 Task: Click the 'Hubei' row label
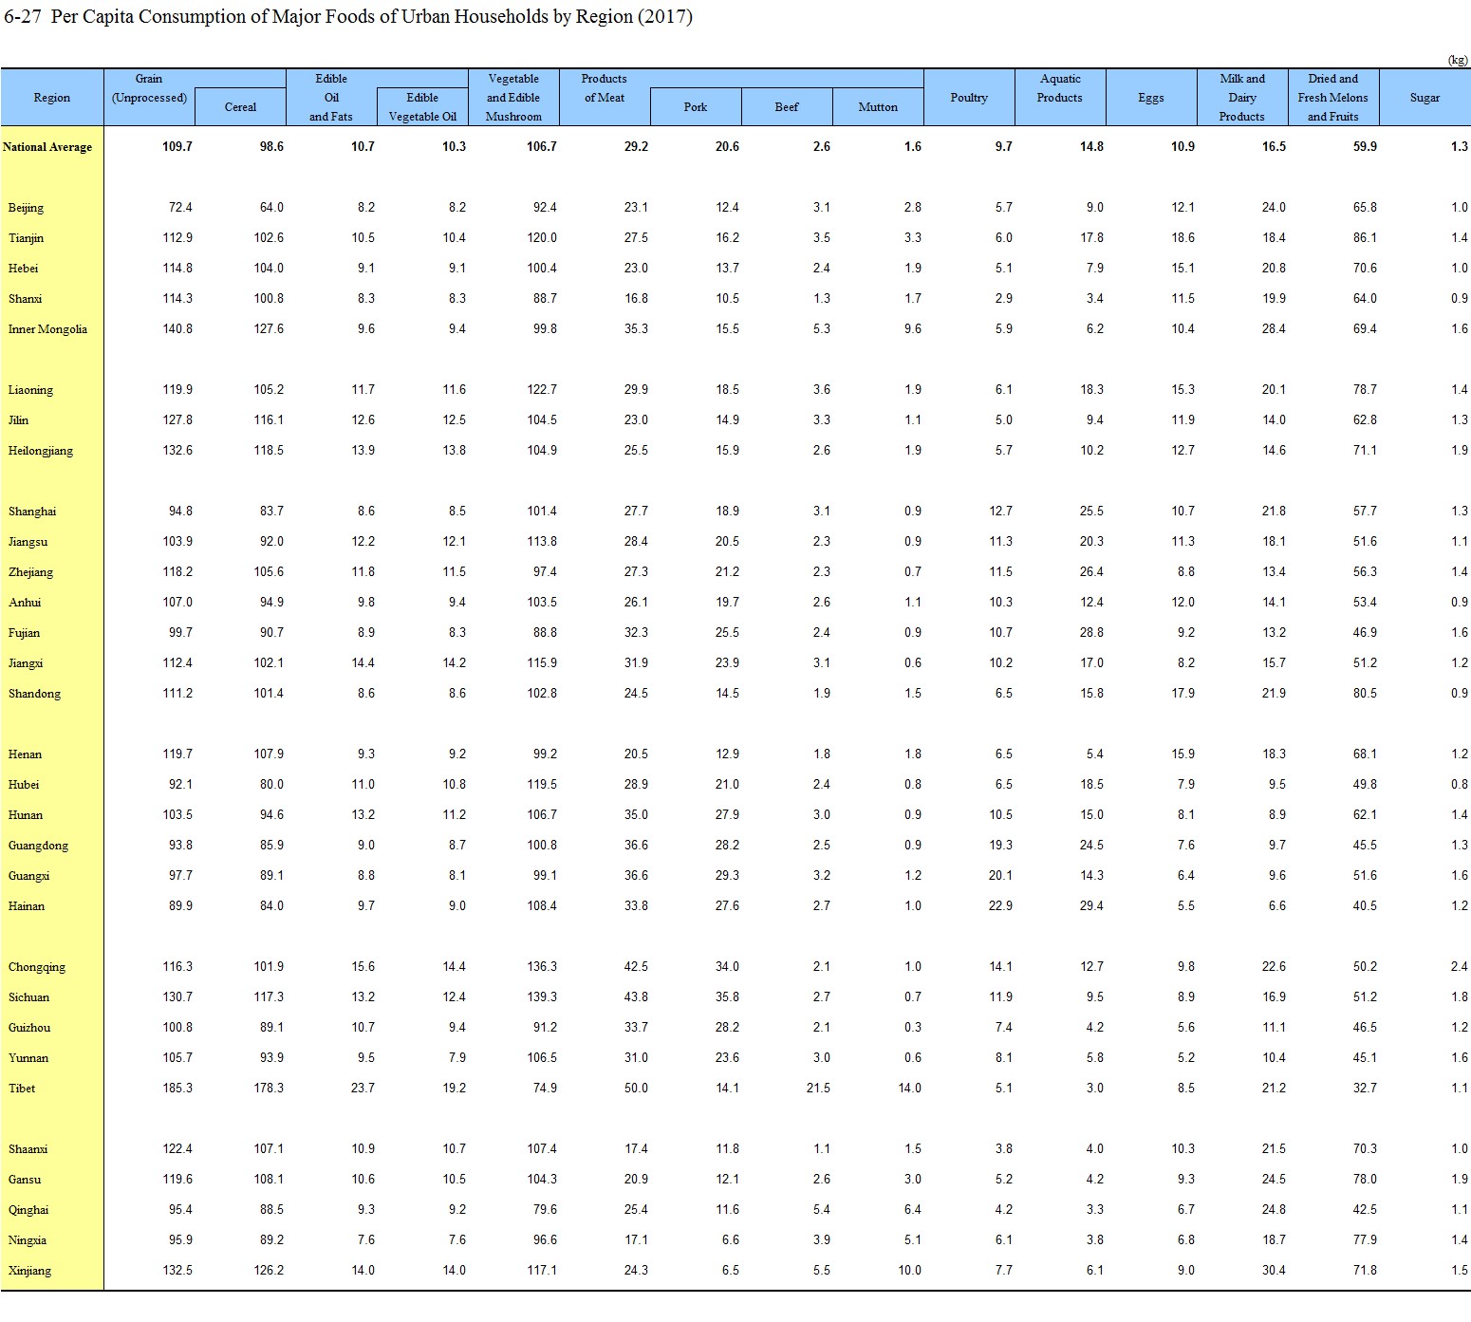[24, 785]
